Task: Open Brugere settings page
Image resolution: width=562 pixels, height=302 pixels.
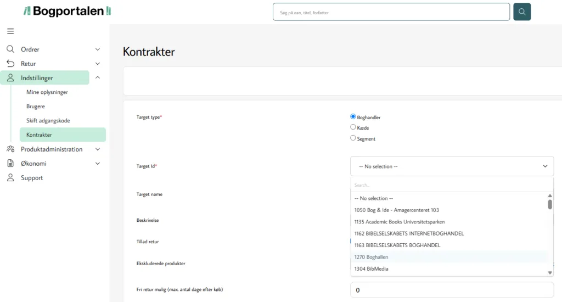Action: [36, 107]
